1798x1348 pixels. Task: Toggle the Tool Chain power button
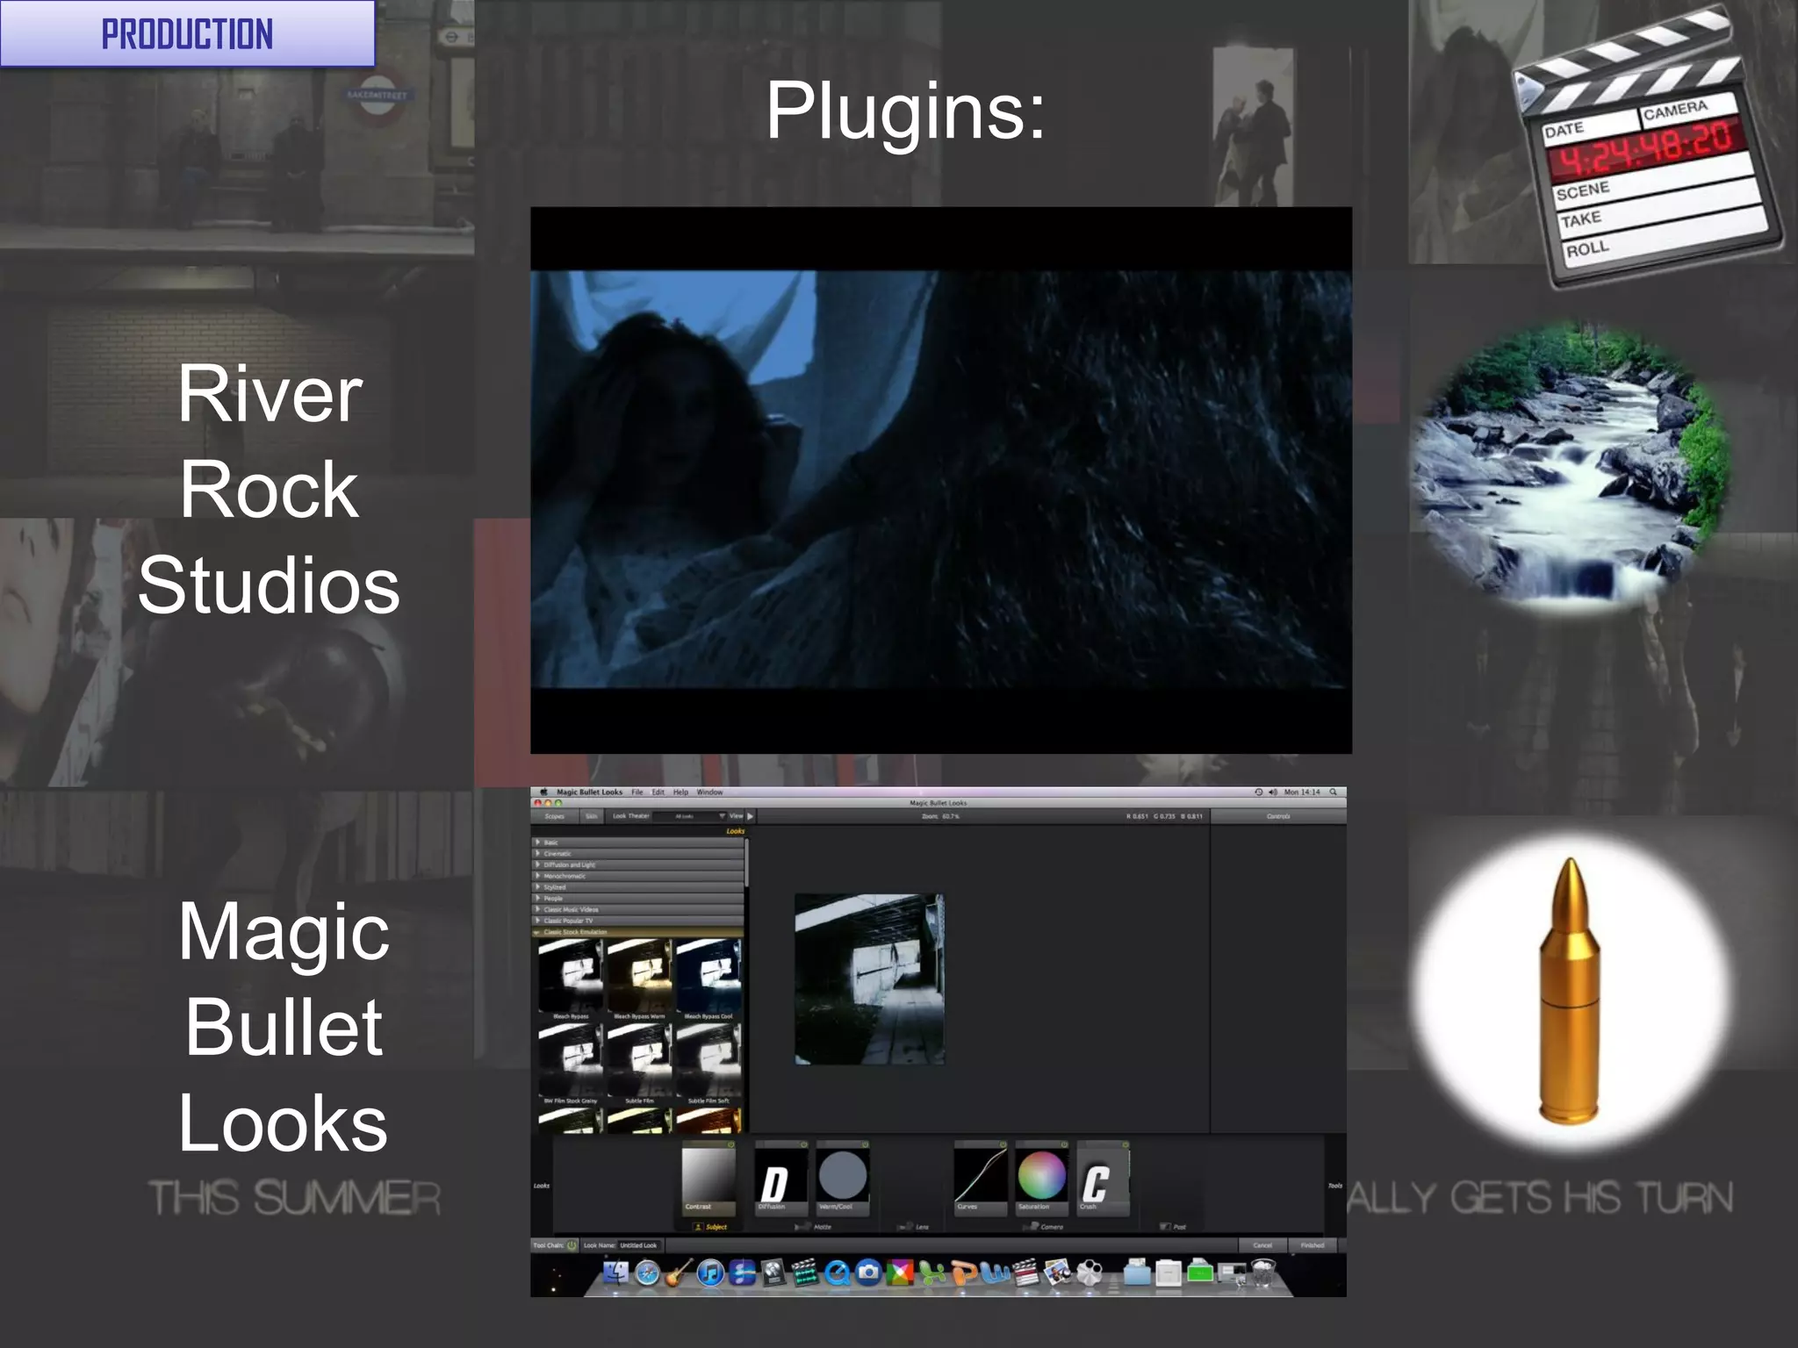pyautogui.click(x=572, y=1245)
